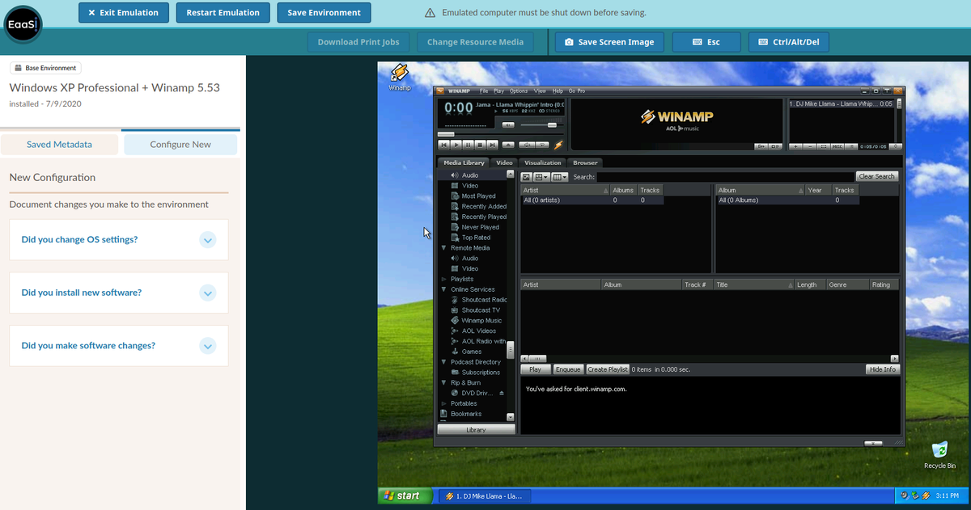This screenshot has width=971, height=510.
Task: Click Go Pro in Winamp menu bar
Action: click(x=577, y=91)
